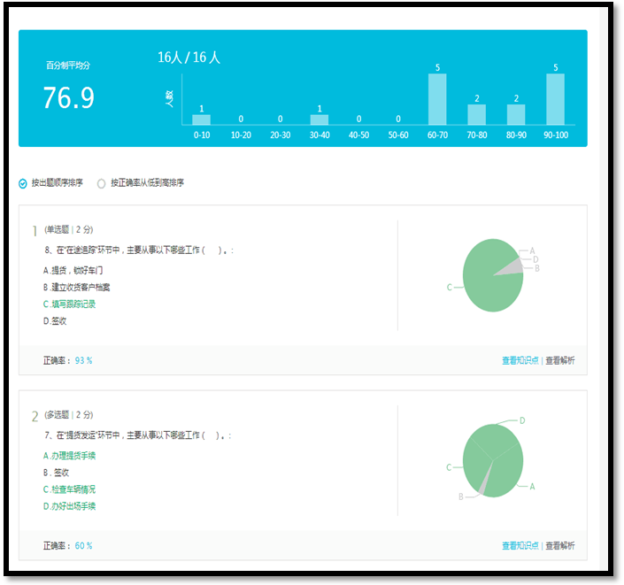
Task: Click the 60-70 score range bar
Action: pyautogui.click(x=437, y=98)
